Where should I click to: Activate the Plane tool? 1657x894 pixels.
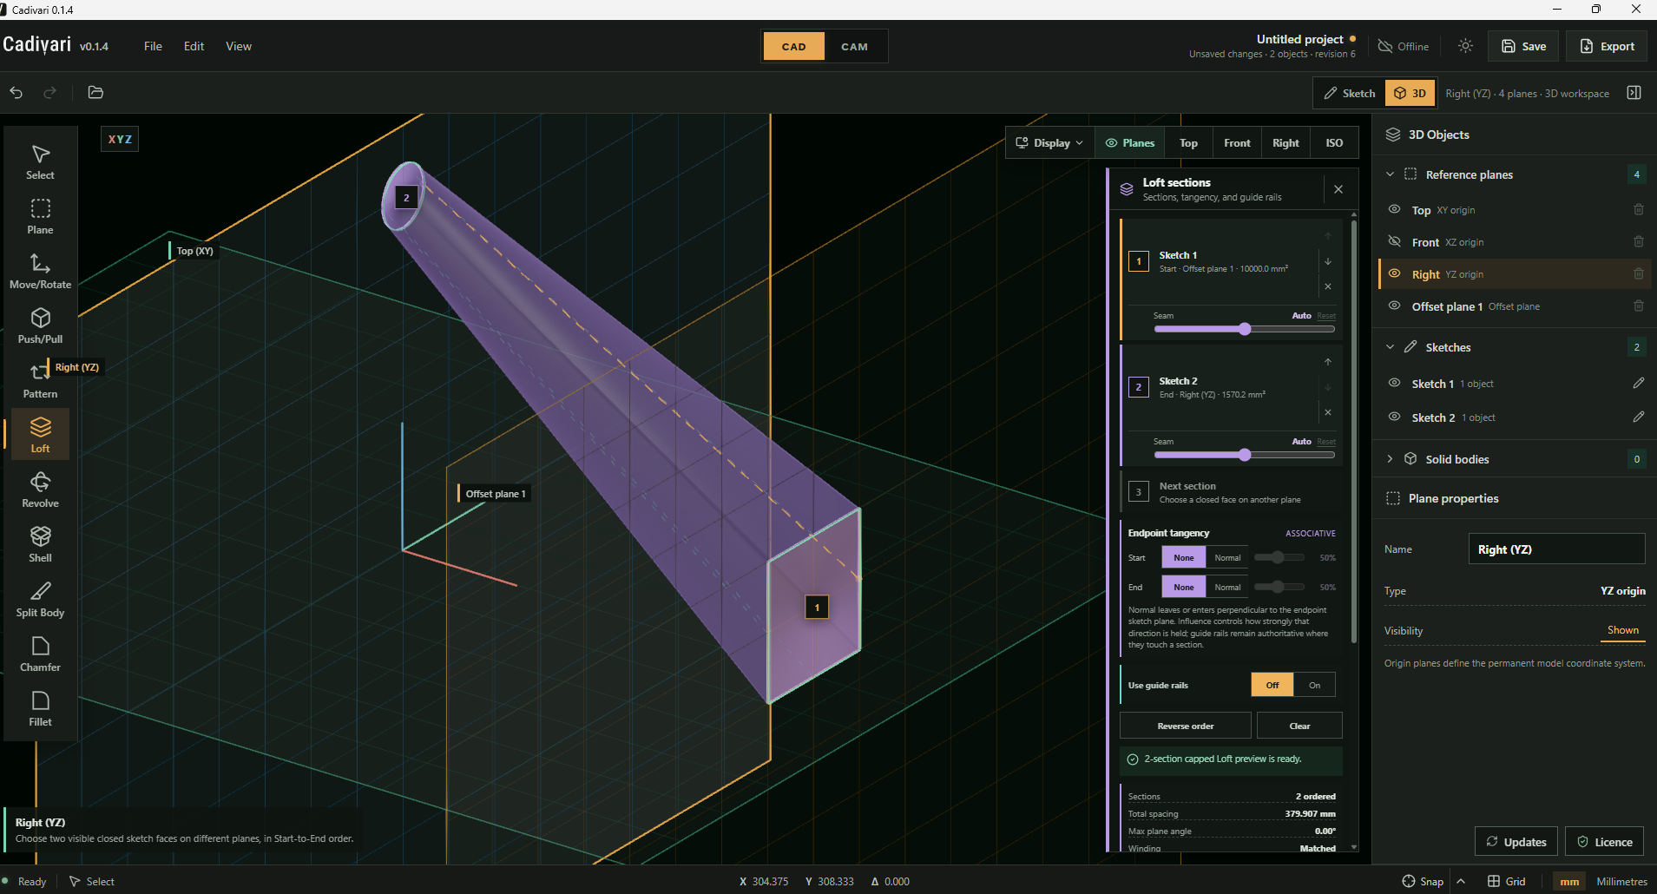(x=40, y=217)
